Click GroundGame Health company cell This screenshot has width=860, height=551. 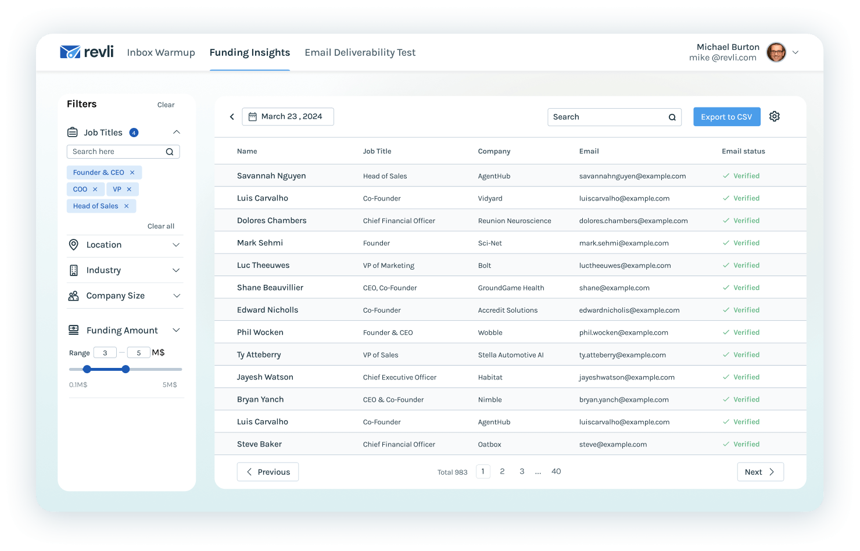point(511,288)
